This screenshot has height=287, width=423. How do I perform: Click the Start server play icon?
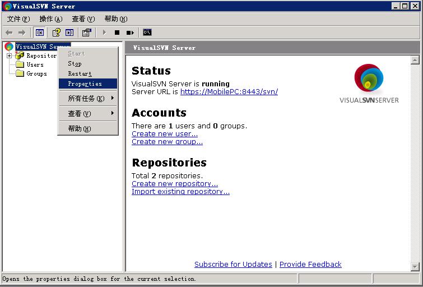pyautogui.click(x=104, y=33)
